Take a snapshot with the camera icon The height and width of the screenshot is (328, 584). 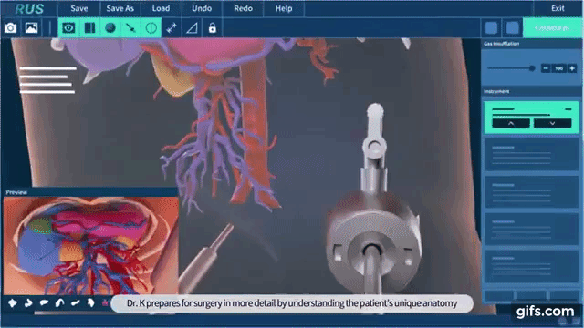point(10,28)
